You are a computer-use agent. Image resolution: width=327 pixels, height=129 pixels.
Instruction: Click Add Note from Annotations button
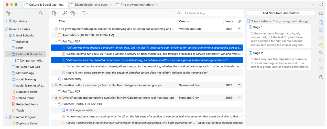[x=281, y=13]
